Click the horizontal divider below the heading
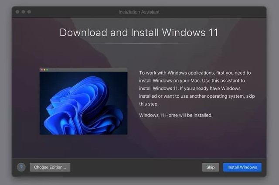 click(139, 44)
